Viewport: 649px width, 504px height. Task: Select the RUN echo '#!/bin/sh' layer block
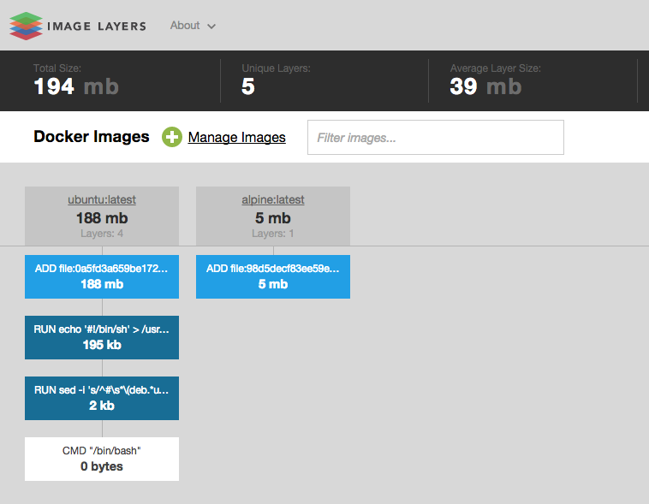[x=102, y=337]
